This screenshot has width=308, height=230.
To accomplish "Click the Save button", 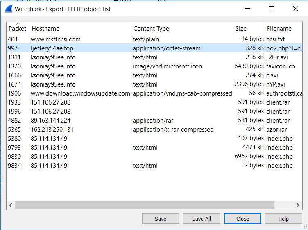I will [161, 219].
